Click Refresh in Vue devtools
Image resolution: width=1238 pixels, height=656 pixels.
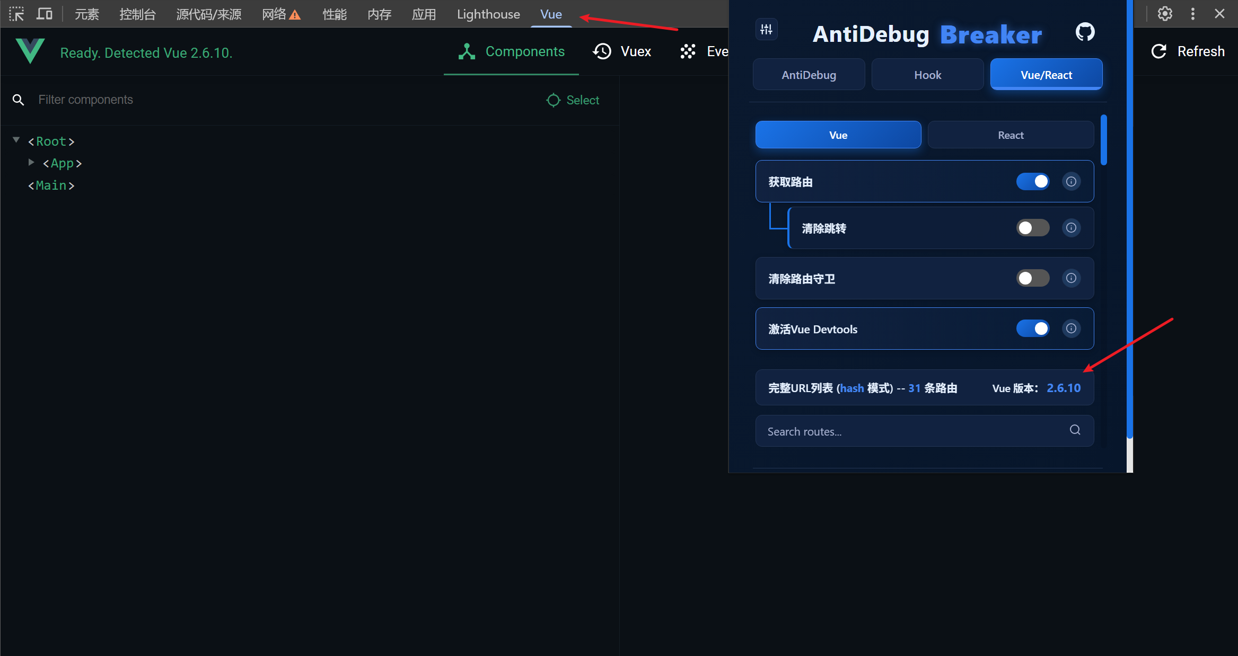click(1188, 51)
